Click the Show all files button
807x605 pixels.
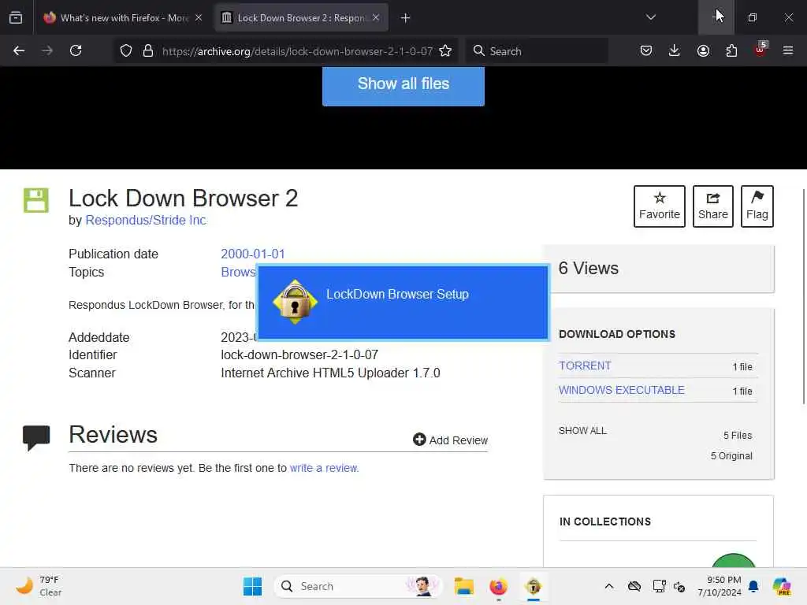(x=403, y=85)
